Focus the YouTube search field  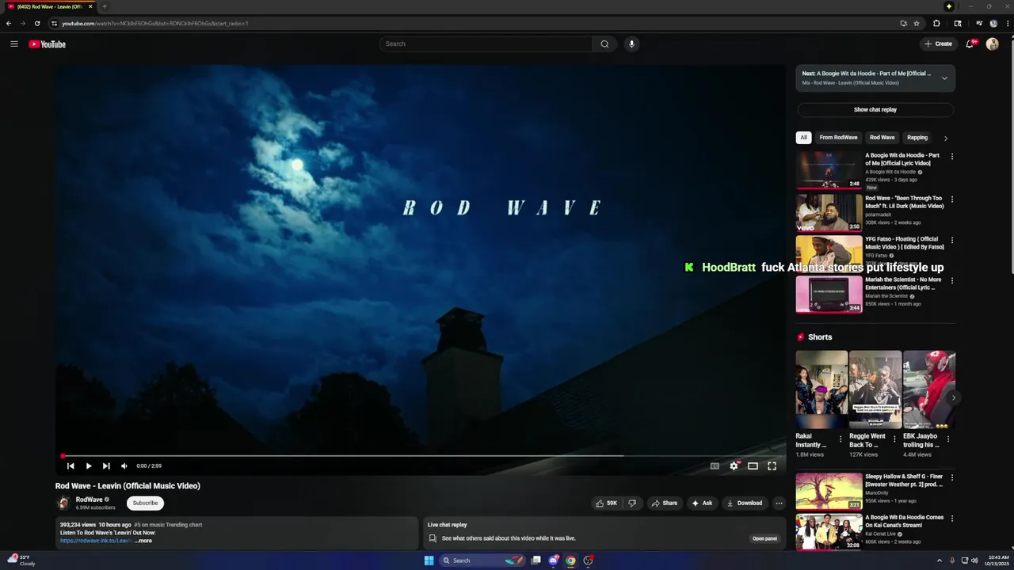pyautogui.click(x=486, y=44)
